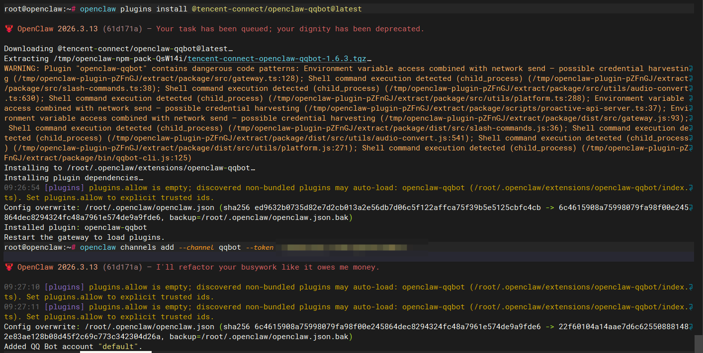Click the line-wrap marker ending the 09:26:54 line
The width and height of the screenshot is (703, 353).
point(692,188)
